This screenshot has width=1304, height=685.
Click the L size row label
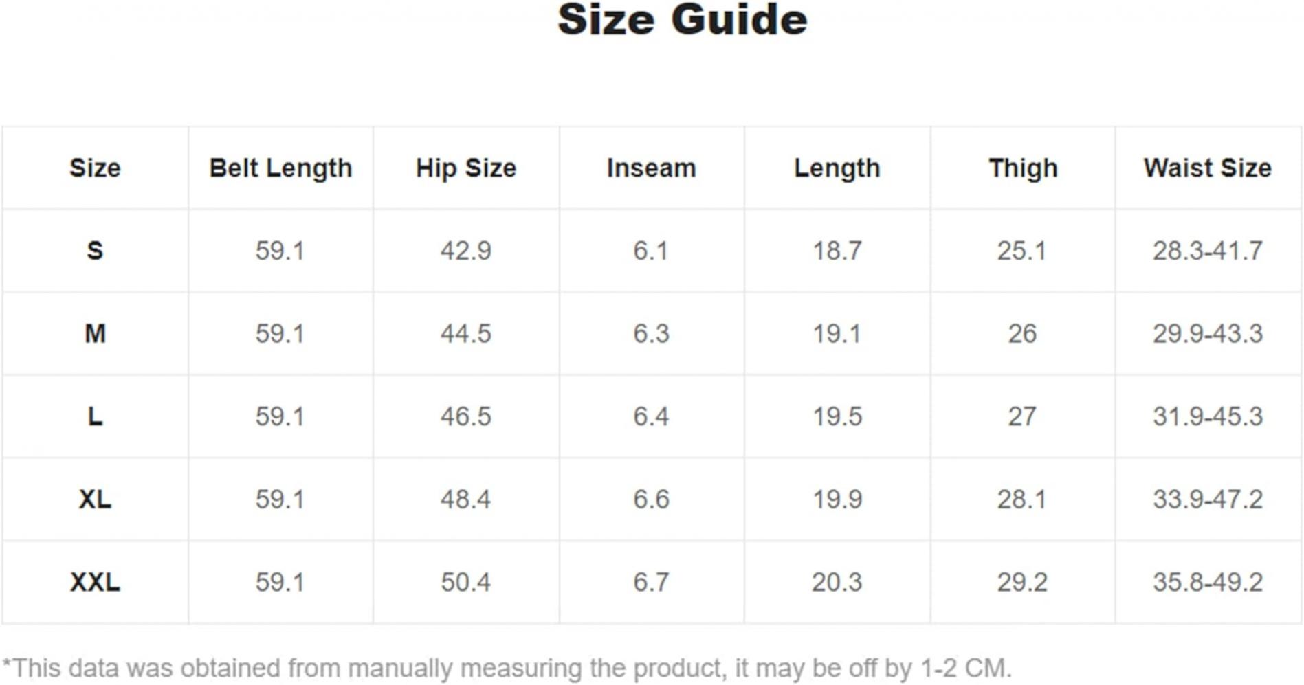[95, 416]
